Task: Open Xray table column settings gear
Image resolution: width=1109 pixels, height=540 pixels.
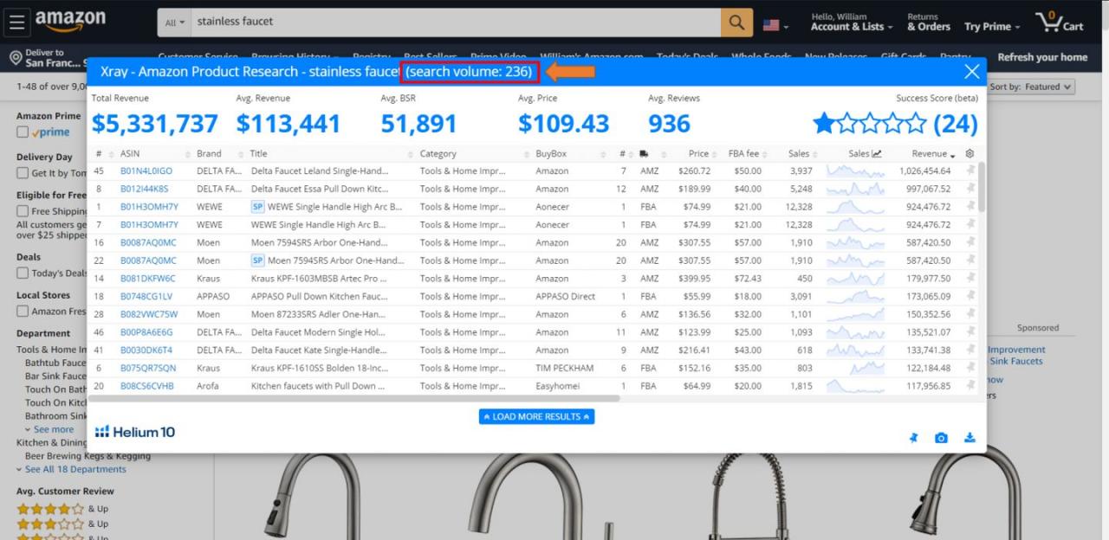Action: 970,153
